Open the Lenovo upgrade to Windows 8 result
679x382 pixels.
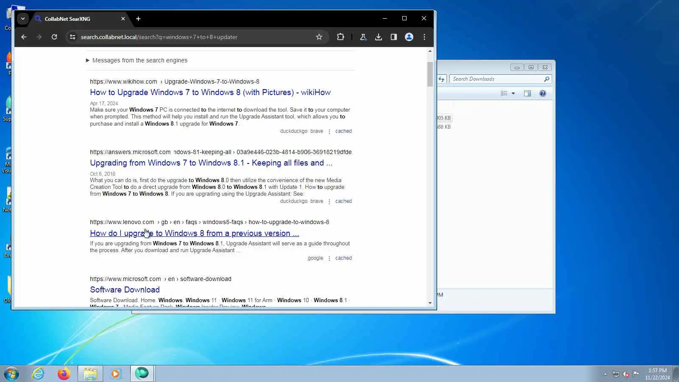(x=194, y=233)
